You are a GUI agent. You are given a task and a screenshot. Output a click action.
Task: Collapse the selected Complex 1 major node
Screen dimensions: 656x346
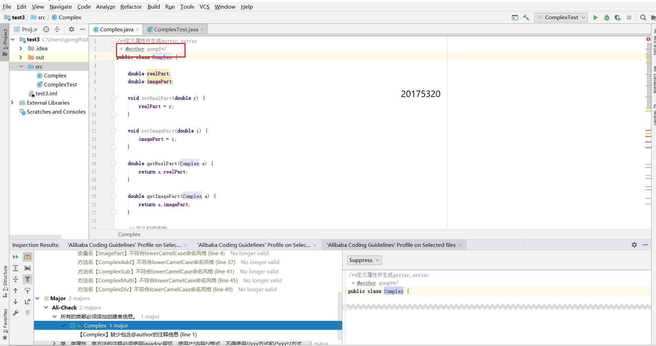[63, 326]
